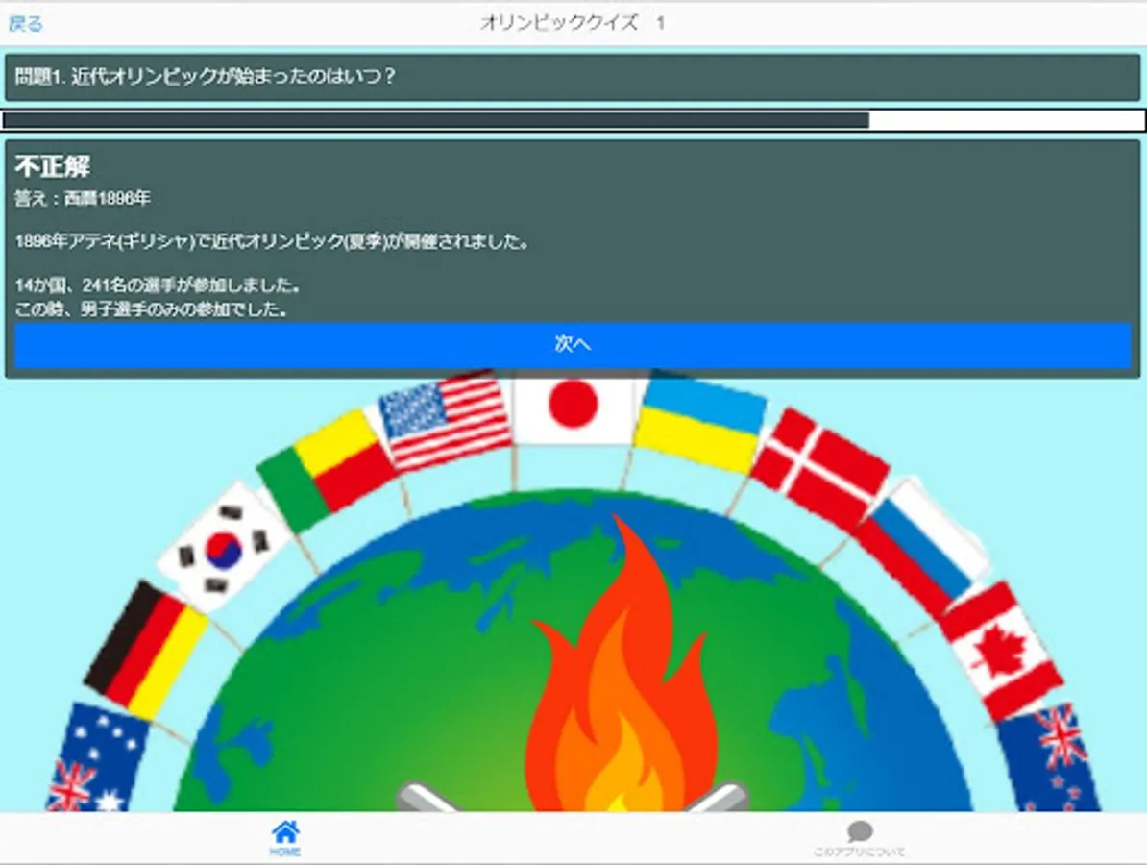Click the quiz timer progress bar
This screenshot has height=865, width=1147.
(x=573, y=121)
